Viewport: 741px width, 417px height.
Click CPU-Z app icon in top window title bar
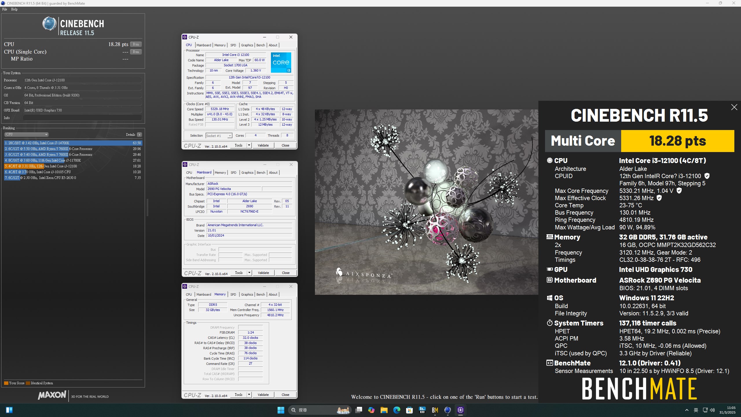click(x=185, y=37)
